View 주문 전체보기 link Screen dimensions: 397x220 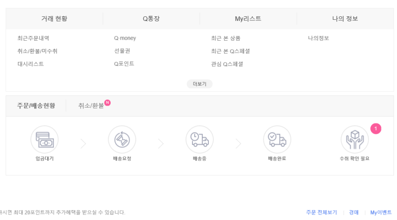[322, 213]
